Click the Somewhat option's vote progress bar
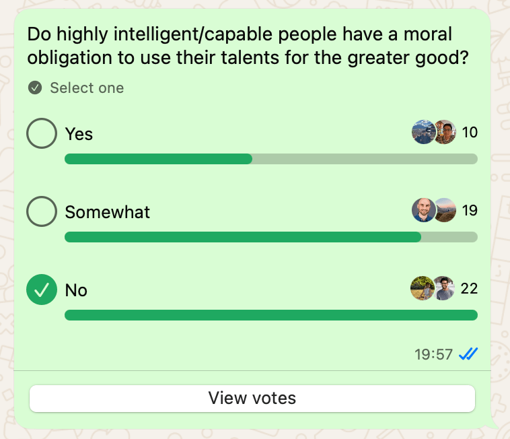Image resolution: width=510 pixels, height=439 pixels. pyautogui.click(x=270, y=237)
